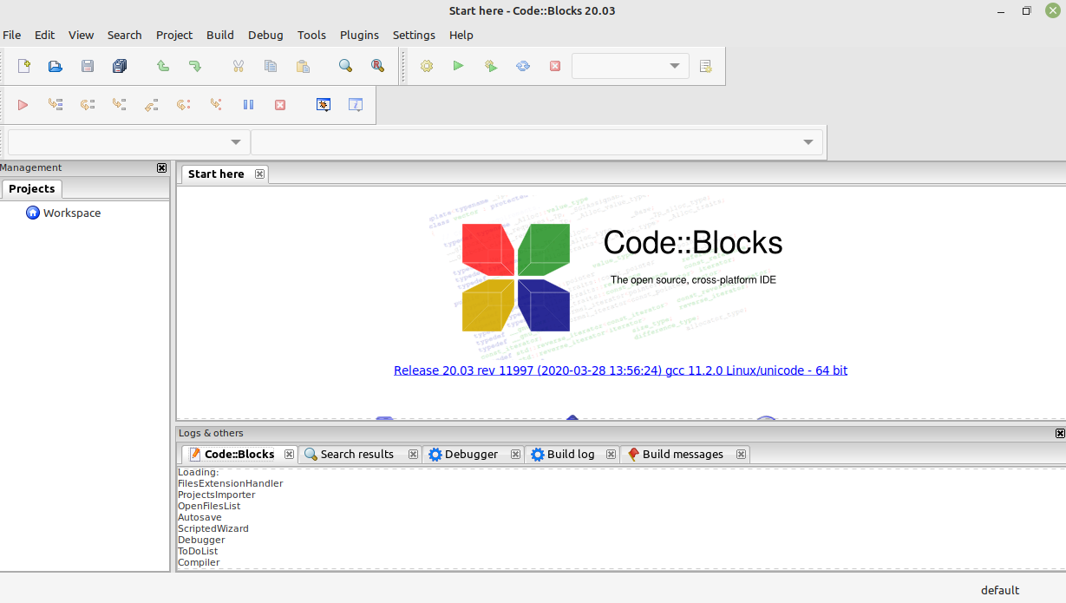Click the Run to cursor debug icon
The height and width of the screenshot is (603, 1066).
(x=56, y=105)
